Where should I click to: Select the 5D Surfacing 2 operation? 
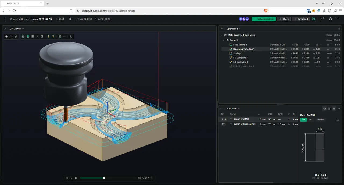tap(281, 62)
